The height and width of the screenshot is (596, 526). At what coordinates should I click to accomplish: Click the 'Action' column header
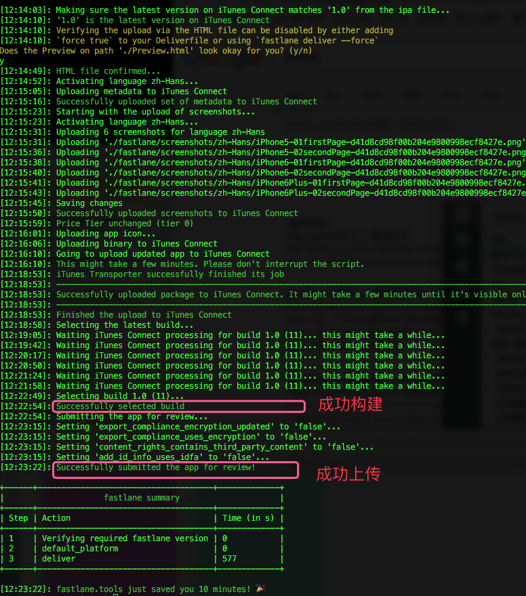click(56, 518)
